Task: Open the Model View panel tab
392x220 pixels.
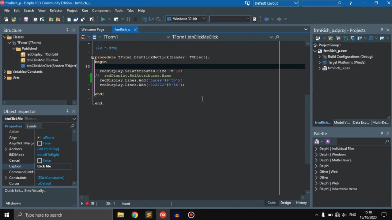Action: pyautogui.click(x=341, y=122)
